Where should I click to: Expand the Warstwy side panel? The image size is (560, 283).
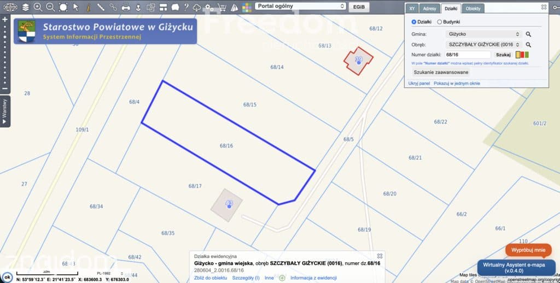[4, 111]
